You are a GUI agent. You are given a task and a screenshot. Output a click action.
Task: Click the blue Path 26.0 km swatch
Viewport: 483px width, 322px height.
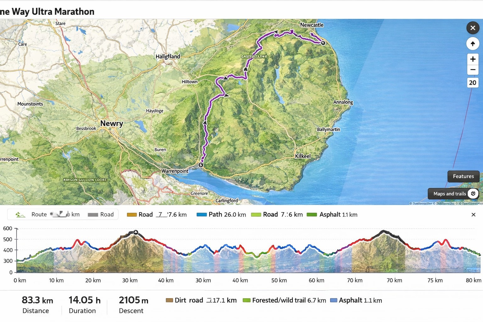(202, 215)
